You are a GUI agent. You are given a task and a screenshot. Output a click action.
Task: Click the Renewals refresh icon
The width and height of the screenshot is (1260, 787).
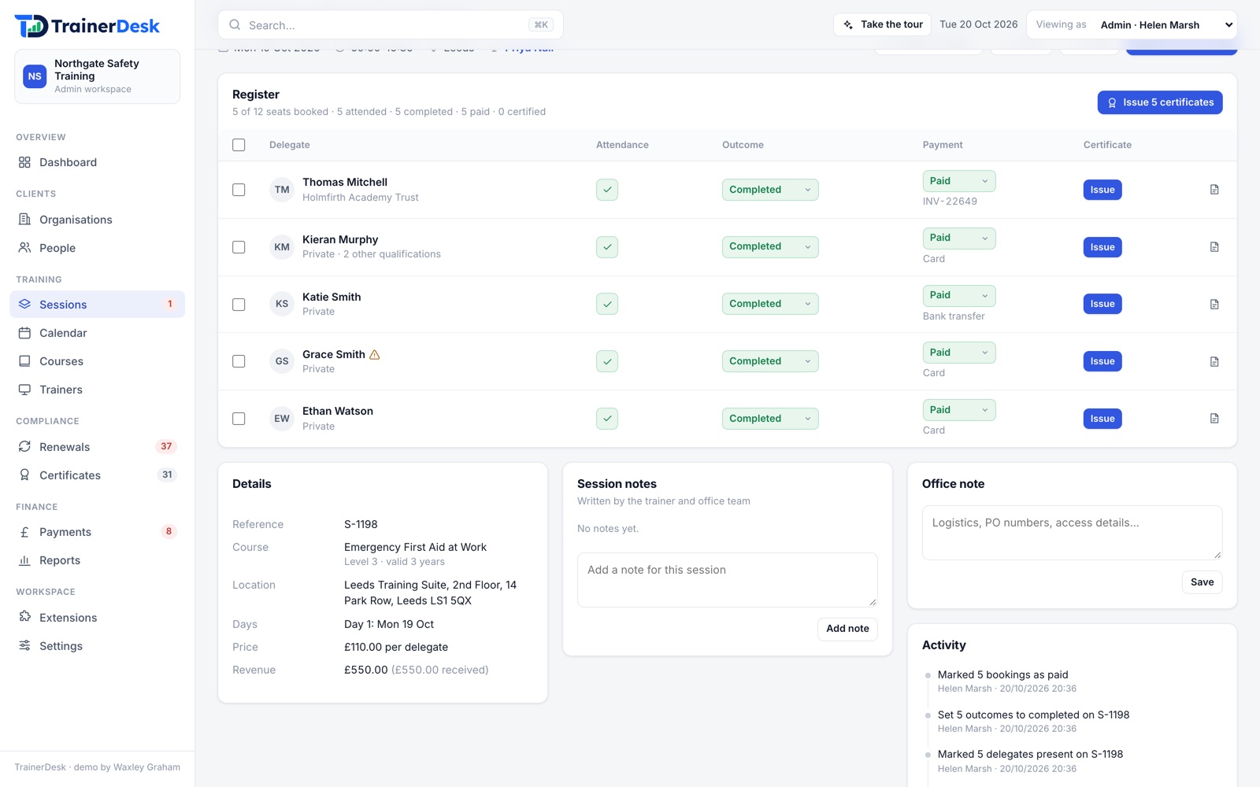(x=24, y=447)
